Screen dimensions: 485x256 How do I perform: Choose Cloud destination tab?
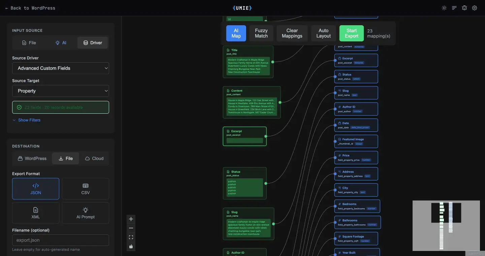pyautogui.click(x=94, y=158)
